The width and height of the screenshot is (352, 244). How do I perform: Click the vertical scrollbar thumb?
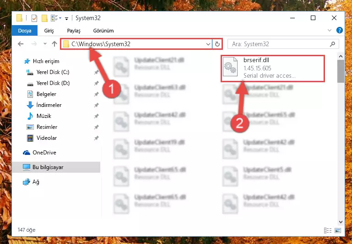point(341,71)
